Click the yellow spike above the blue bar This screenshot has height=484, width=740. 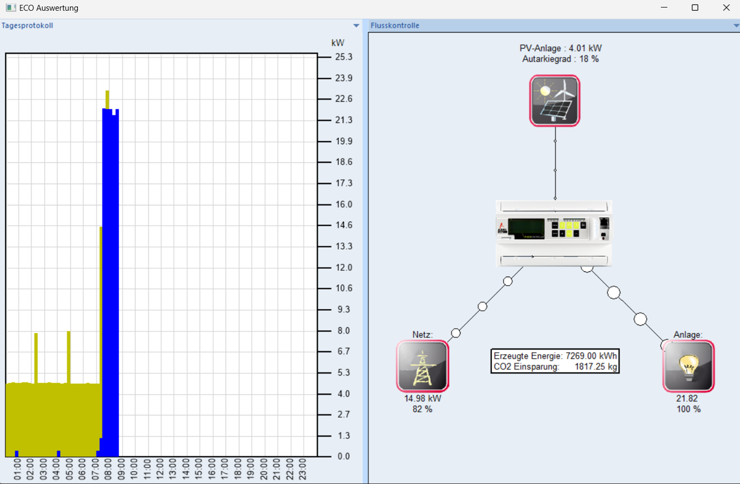click(x=107, y=99)
